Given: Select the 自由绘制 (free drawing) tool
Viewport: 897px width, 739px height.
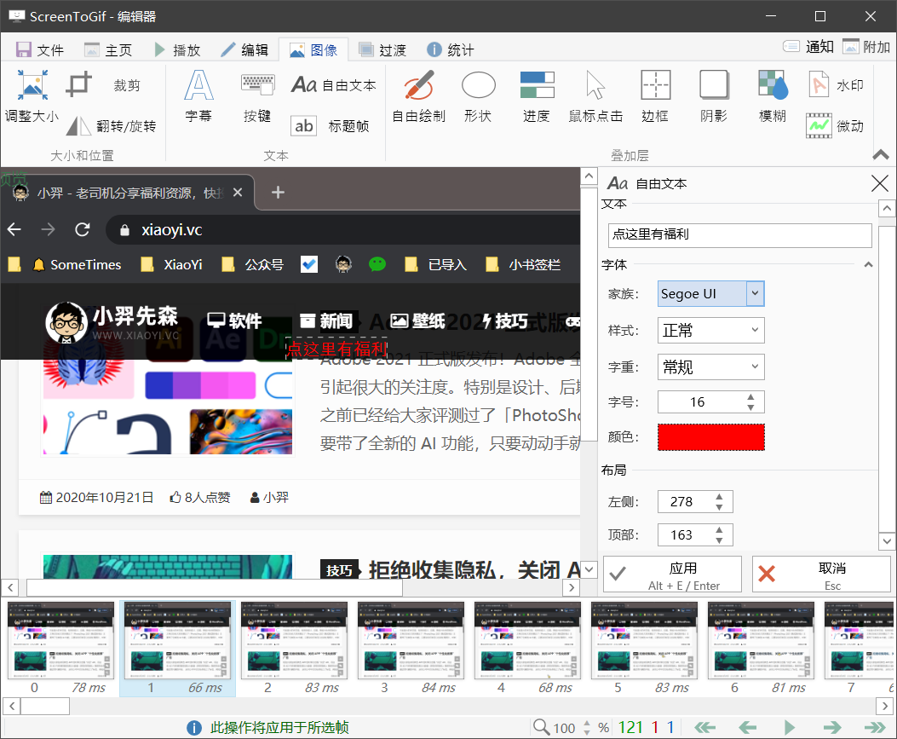Looking at the screenshot, I should (420, 94).
